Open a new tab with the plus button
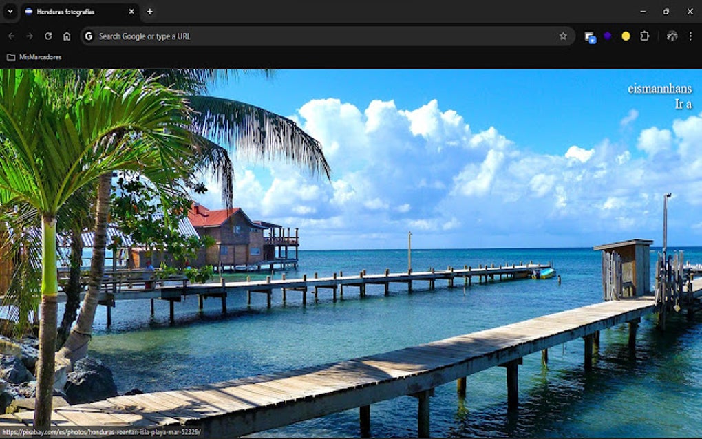 coord(149,11)
